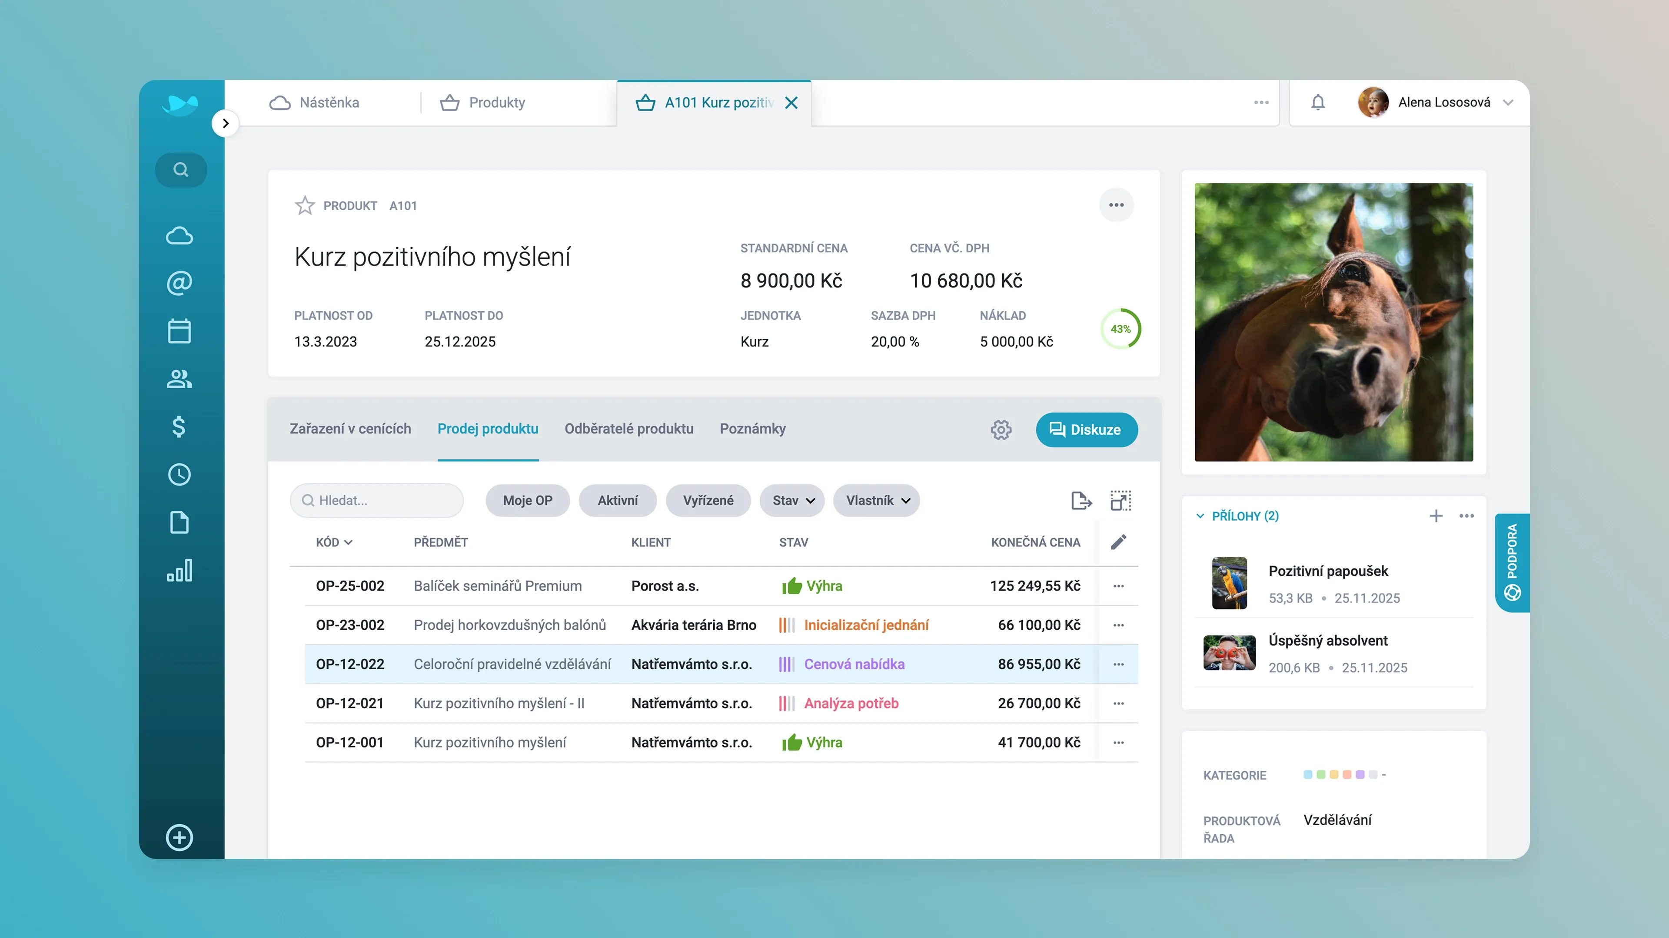
Task: Toggle the Vyřízené filter
Action: pyautogui.click(x=708, y=500)
